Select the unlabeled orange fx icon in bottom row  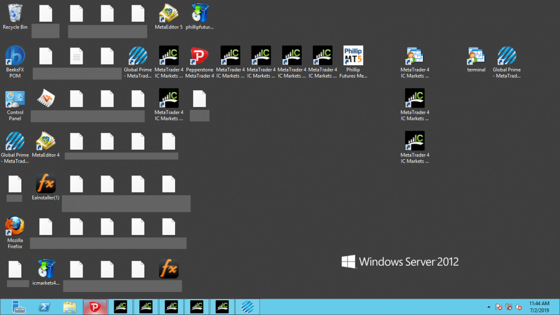tap(168, 269)
